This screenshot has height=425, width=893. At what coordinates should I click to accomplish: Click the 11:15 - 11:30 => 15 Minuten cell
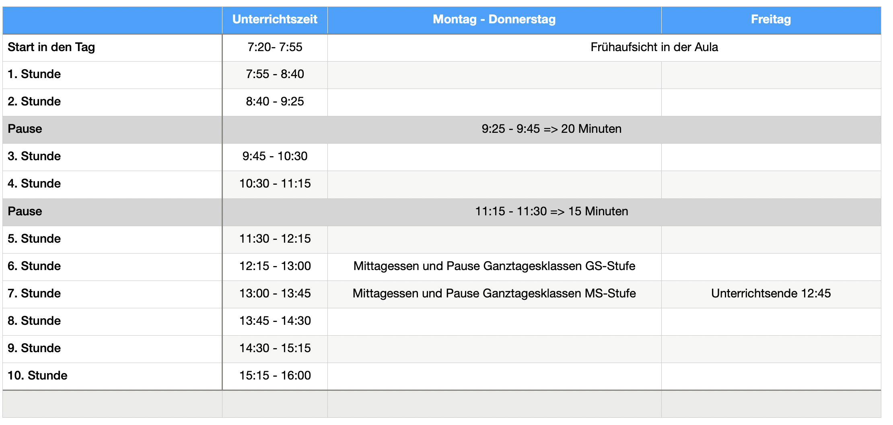click(x=551, y=212)
